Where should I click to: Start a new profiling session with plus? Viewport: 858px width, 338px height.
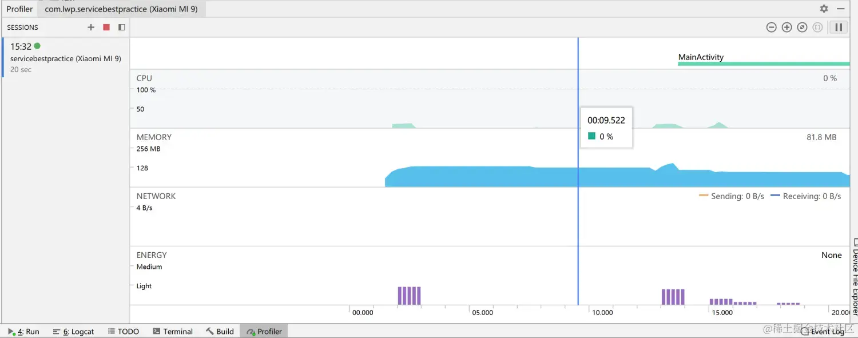pyautogui.click(x=91, y=27)
